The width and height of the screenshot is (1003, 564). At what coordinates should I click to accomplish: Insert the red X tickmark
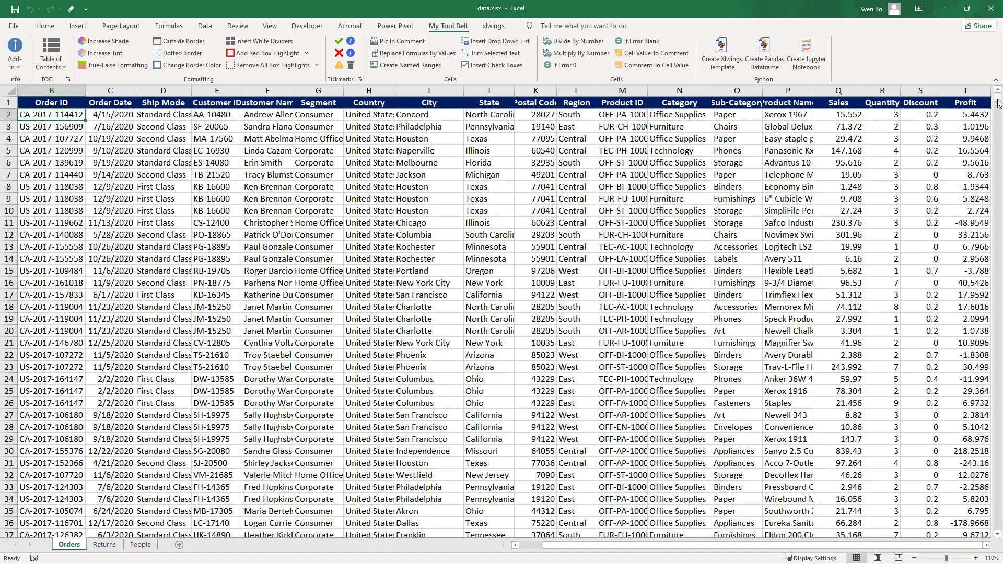tap(339, 53)
